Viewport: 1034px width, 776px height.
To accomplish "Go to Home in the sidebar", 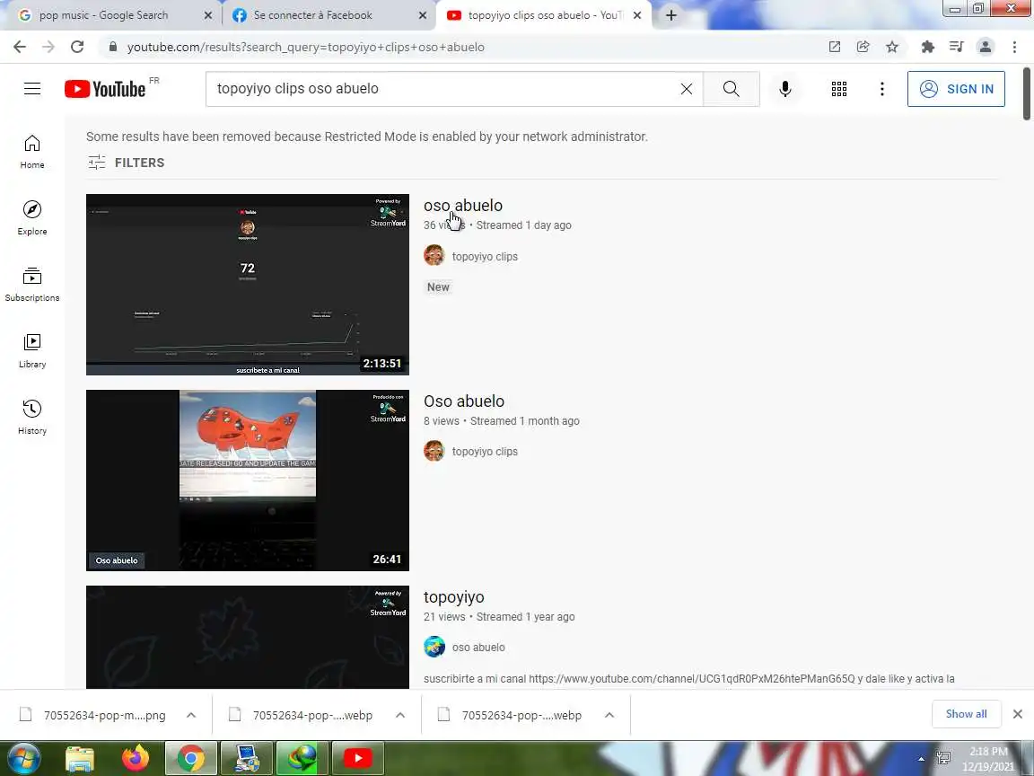I will click(x=32, y=152).
